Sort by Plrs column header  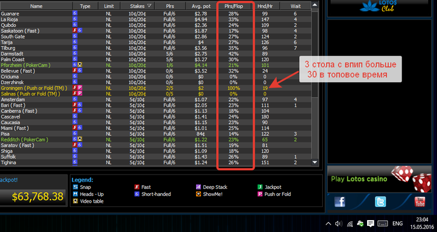tap(170, 6)
